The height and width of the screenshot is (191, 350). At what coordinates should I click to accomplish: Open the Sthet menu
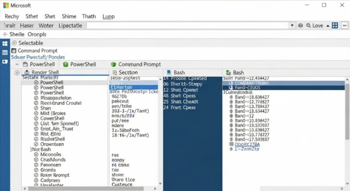[x=31, y=16]
